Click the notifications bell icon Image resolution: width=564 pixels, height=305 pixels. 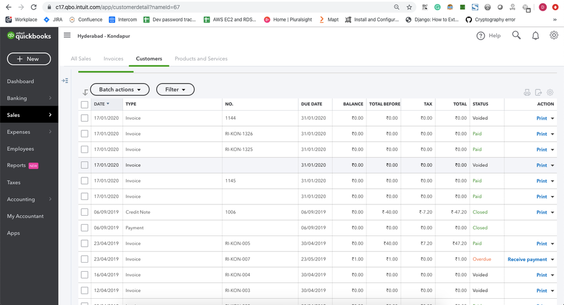coord(535,36)
